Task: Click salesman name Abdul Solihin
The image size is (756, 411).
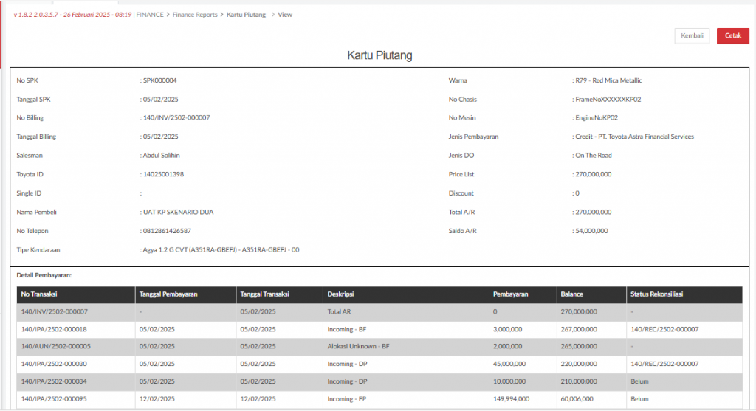Action: pos(162,156)
